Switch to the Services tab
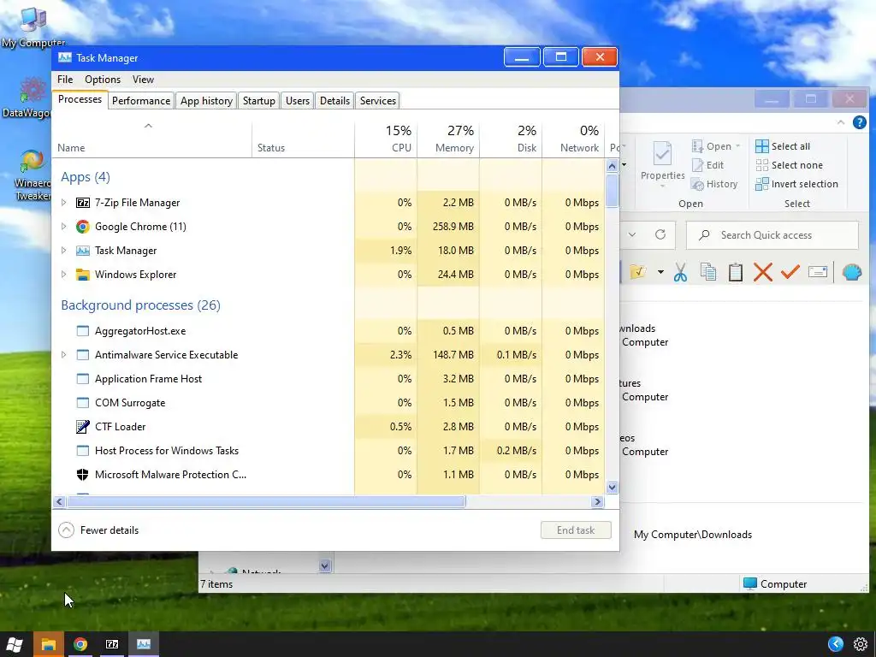Image resolution: width=876 pixels, height=657 pixels. pyautogui.click(x=377, y=101)
